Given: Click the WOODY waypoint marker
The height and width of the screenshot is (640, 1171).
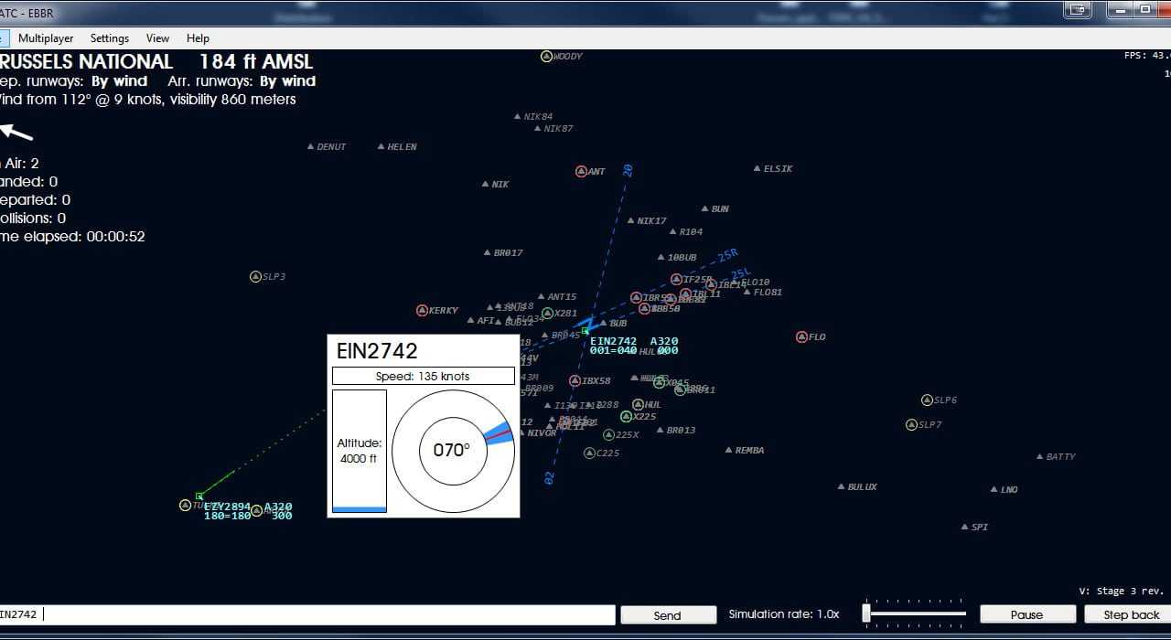Looking at the screenshot, I should 546,57.
